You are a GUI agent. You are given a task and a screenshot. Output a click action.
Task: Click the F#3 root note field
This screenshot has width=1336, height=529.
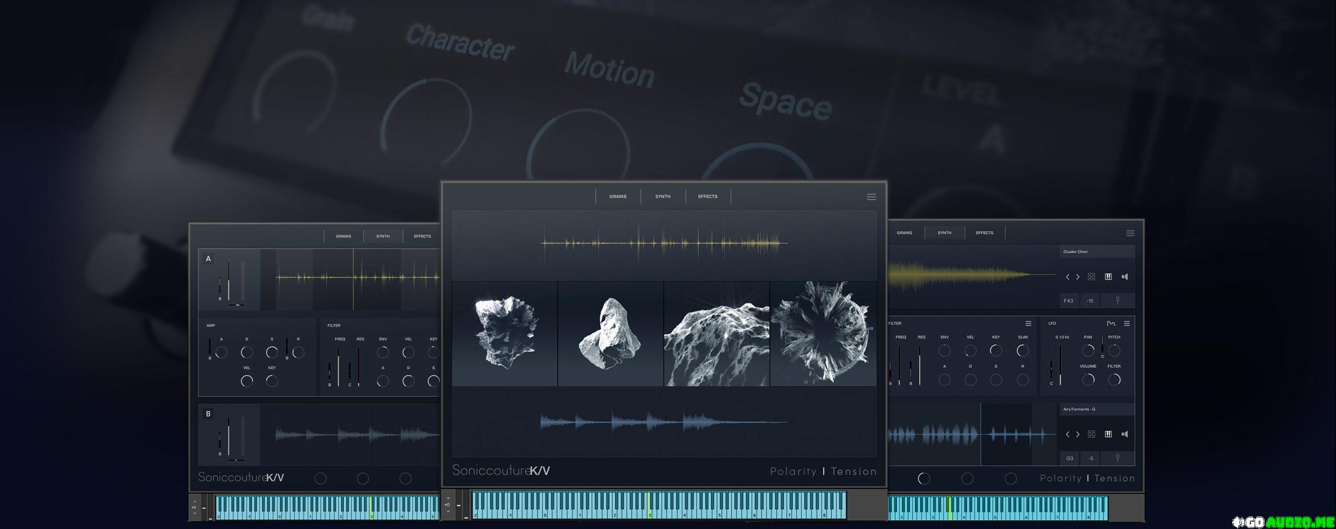coord(1069,301)
